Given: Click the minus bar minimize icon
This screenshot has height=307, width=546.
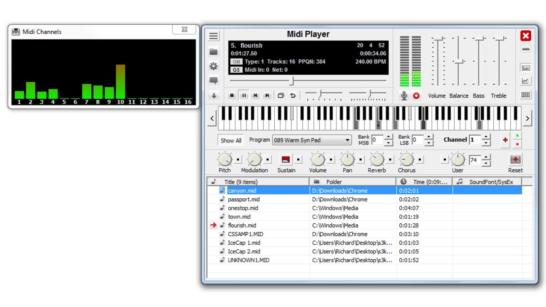Looking at the screenshot, I should coord(526,49).
